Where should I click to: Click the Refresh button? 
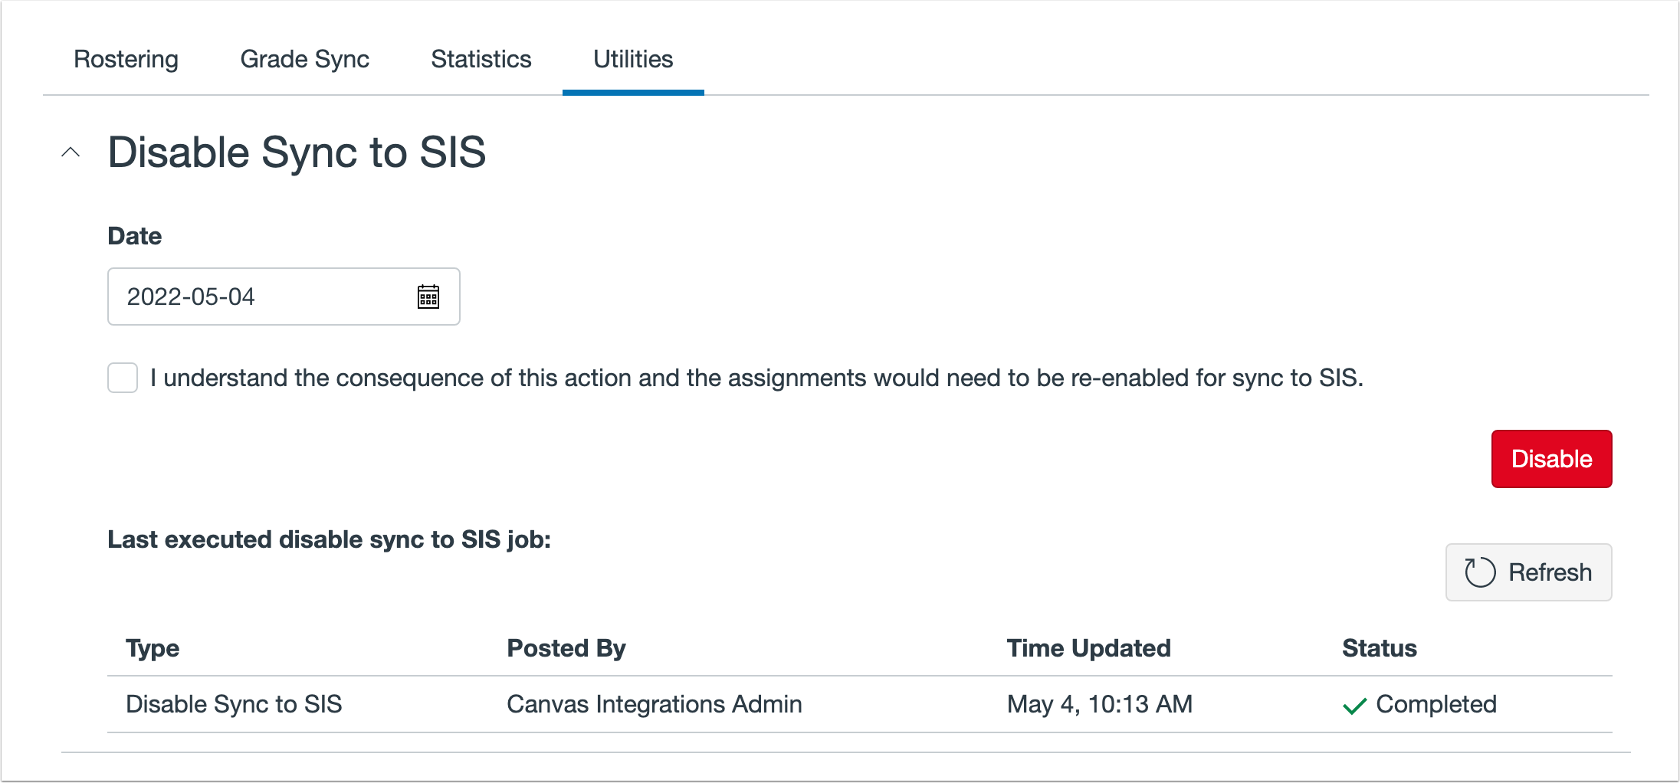(x=1528, y=572)
